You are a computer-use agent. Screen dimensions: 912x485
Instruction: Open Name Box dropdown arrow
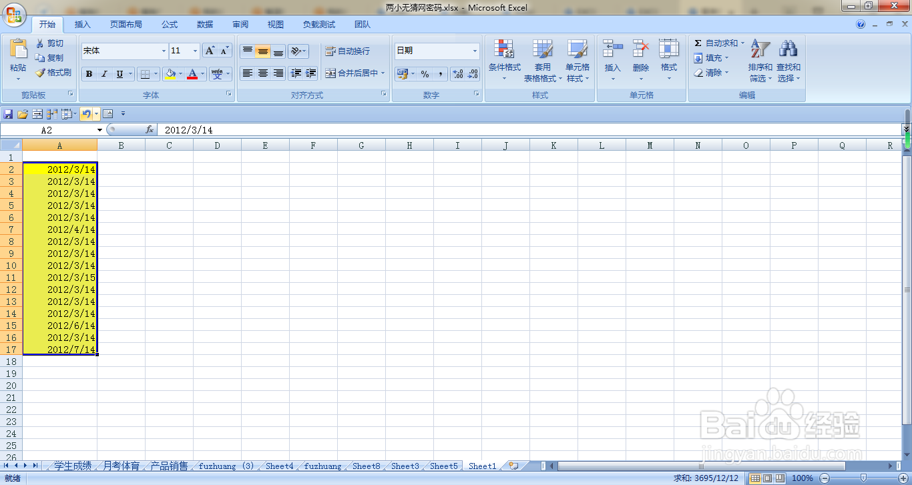coord(100,130)
